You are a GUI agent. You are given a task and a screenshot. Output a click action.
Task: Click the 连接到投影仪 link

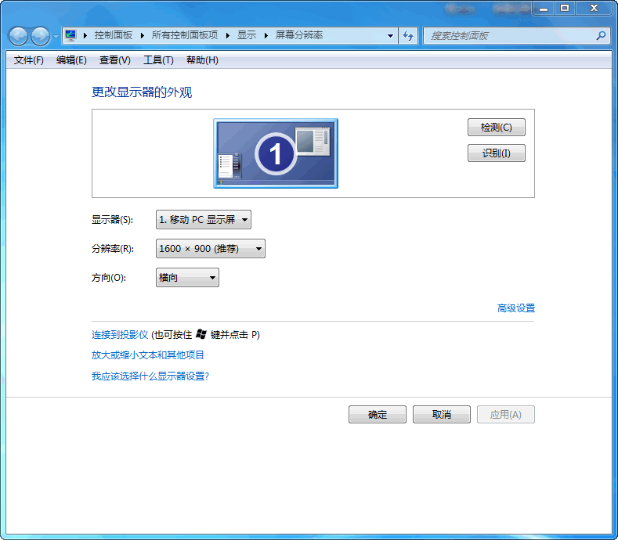tap(120, 335)
